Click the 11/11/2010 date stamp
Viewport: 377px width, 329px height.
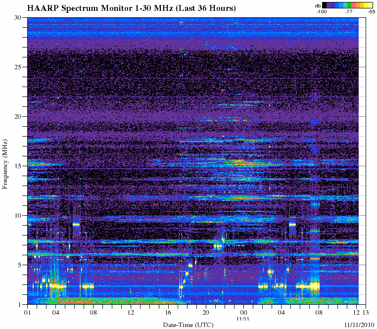[360, 325]
